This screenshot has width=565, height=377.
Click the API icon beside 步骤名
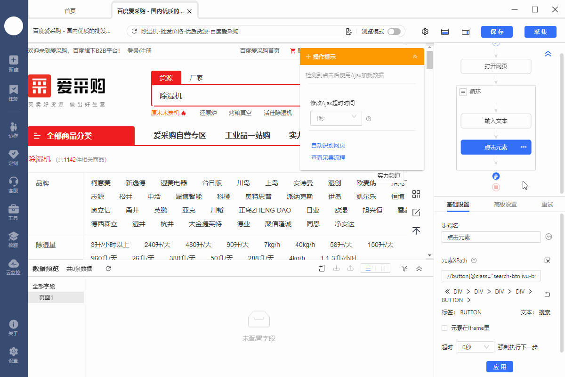[x=549, y=237]
